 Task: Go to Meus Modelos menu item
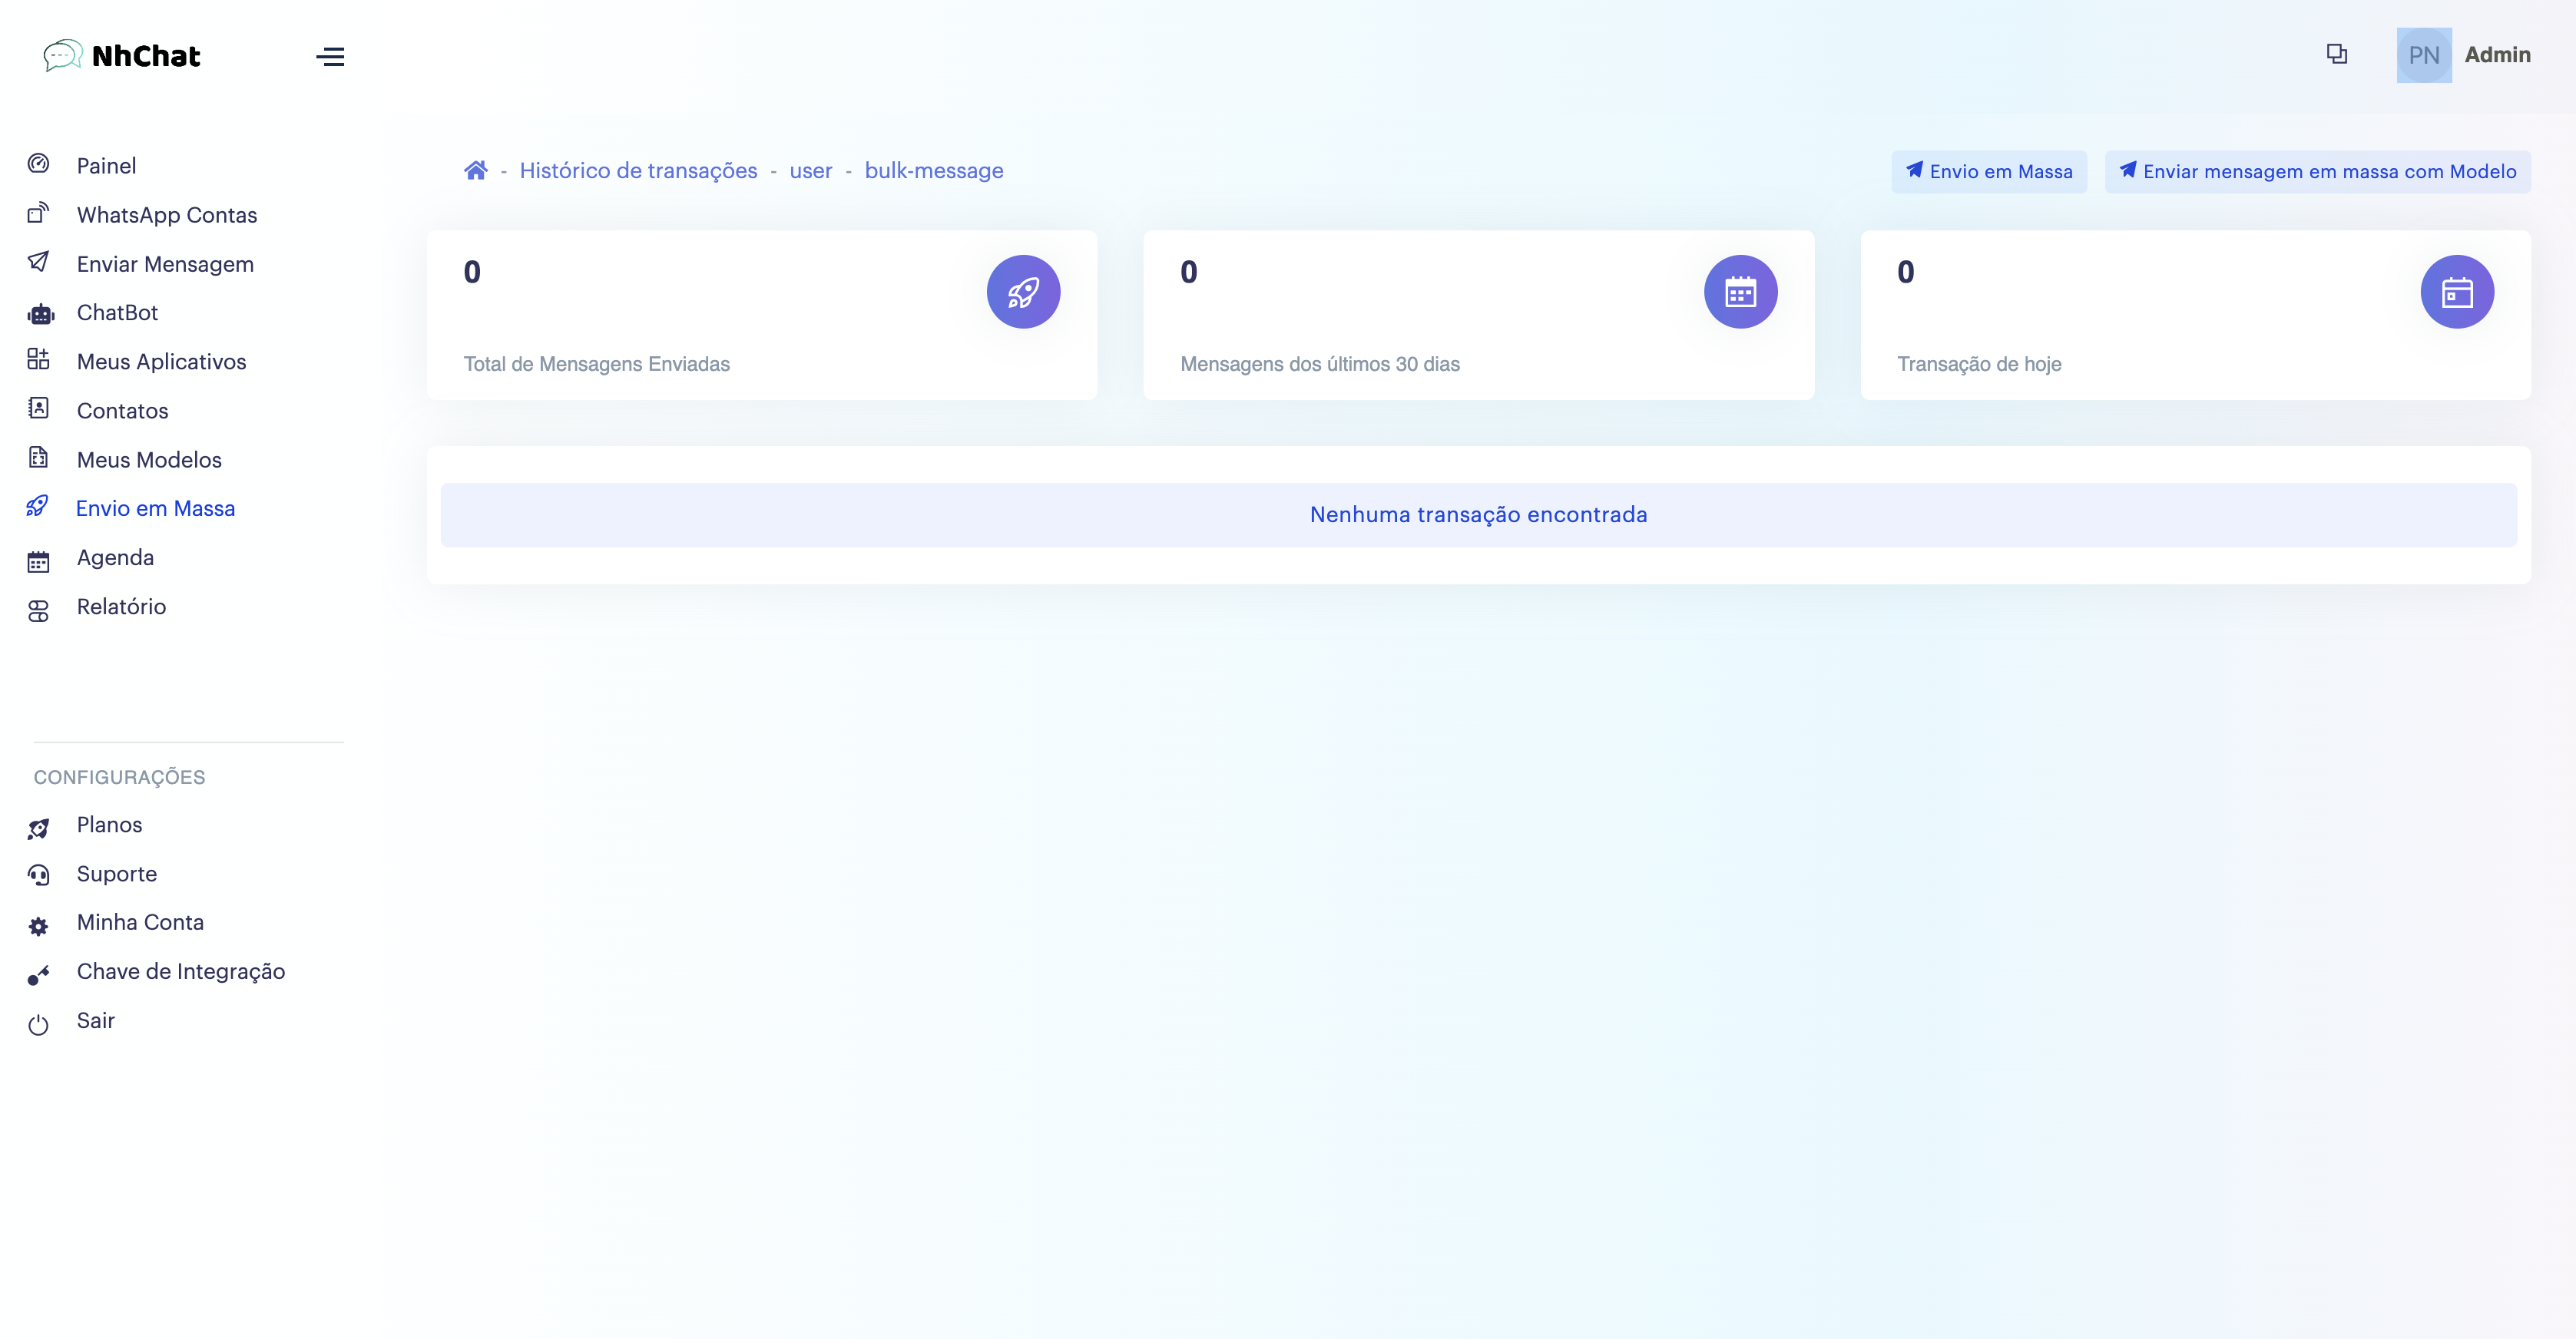tap(149, 460)
